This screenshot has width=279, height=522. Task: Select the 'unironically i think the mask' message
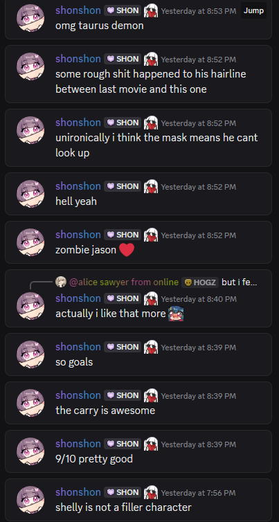click(138, 138)
